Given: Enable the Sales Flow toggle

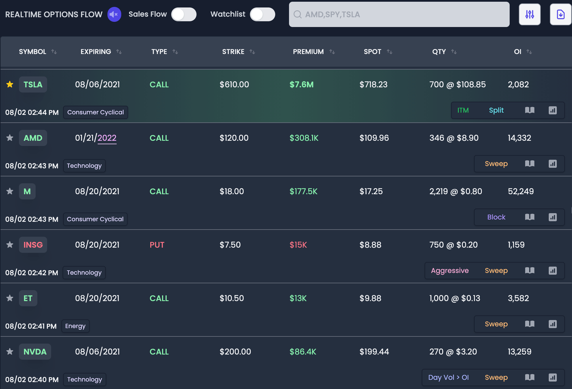Looking at the screenshot, I should click(184, 14).
